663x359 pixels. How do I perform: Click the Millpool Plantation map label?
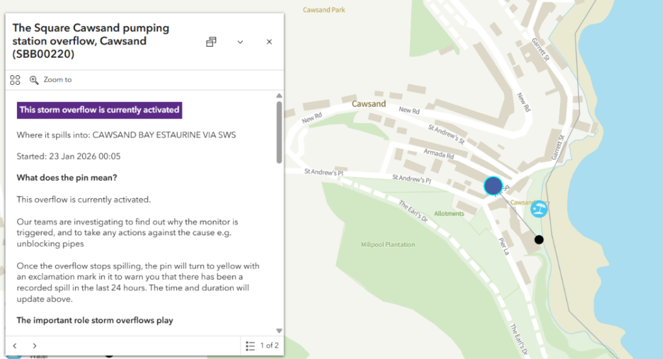(388, 245)
